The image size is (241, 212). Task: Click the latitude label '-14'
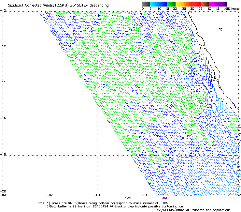3,82
